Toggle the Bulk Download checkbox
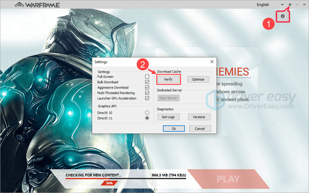Screen dimensions: 309x193 coord(147,82)
